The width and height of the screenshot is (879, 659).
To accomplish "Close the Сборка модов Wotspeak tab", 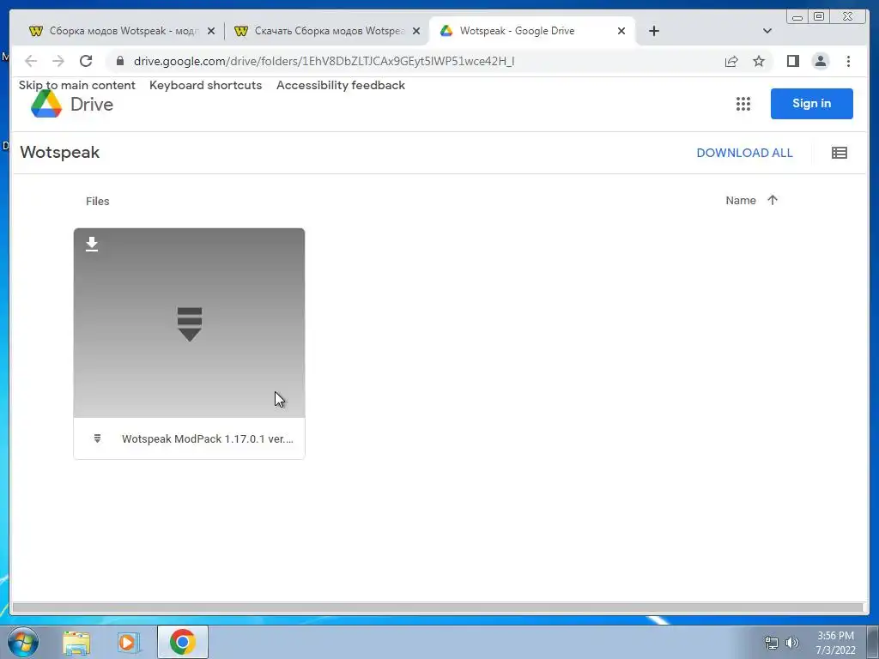I will tap(211, 32).
